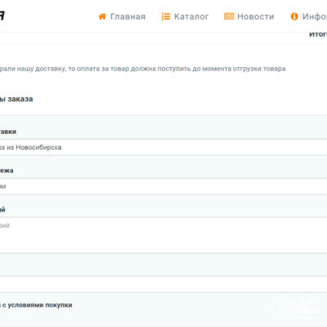
Task: Open the Главная menu item
Action: point(128,16)
